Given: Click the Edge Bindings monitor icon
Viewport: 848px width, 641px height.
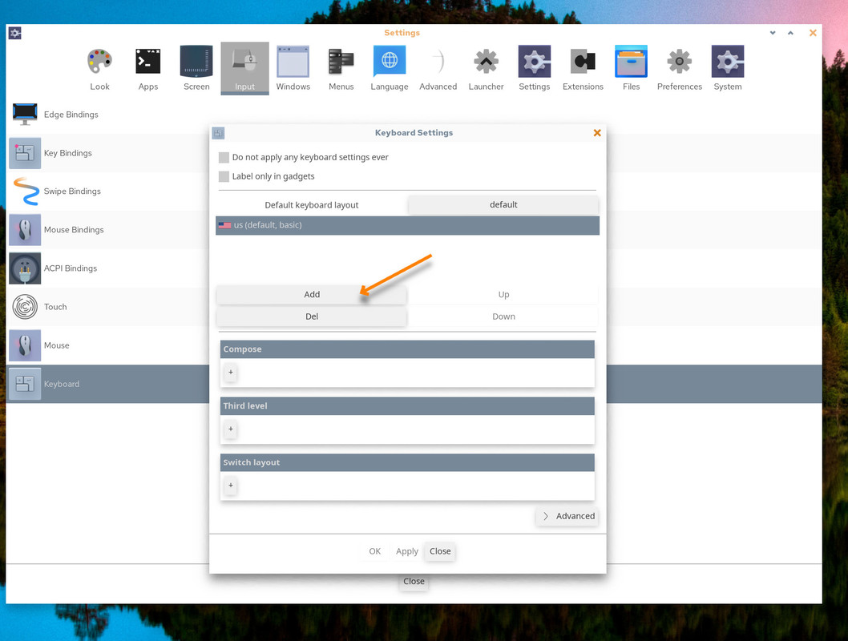Looking at the screenshot, I should point(25,114).
